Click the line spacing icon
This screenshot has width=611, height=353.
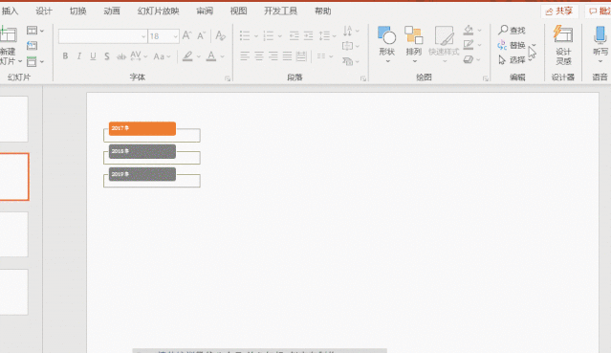click(x=324, y=36)
